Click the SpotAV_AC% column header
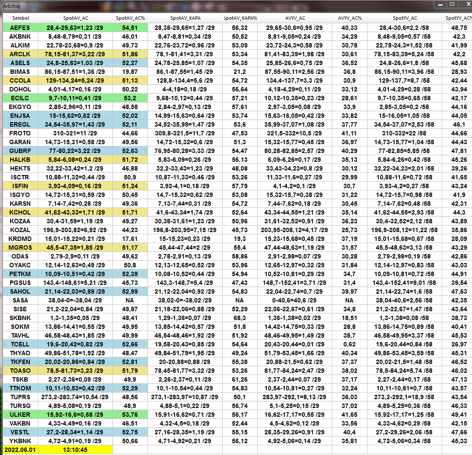The image size is (472, 455). point(130,18)
